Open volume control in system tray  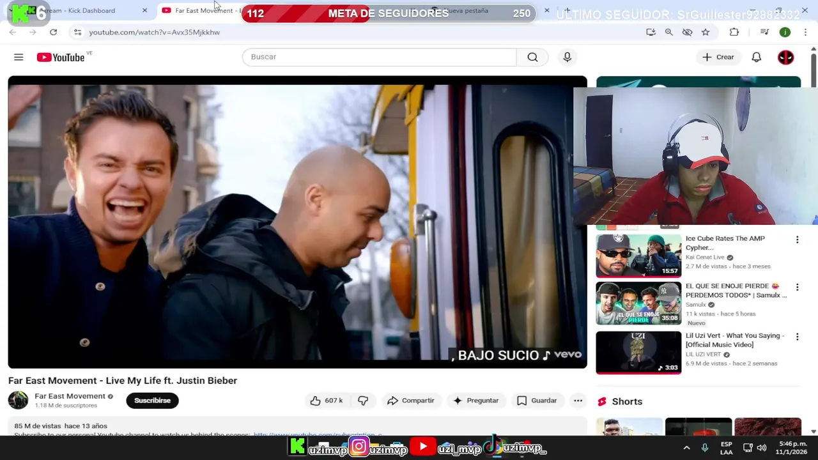click(x=762, y=448)
